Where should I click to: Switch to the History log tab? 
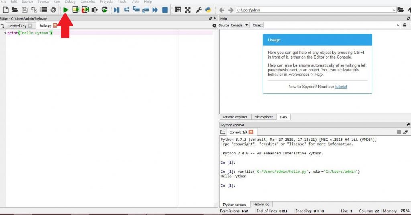(x=261, y=204)
